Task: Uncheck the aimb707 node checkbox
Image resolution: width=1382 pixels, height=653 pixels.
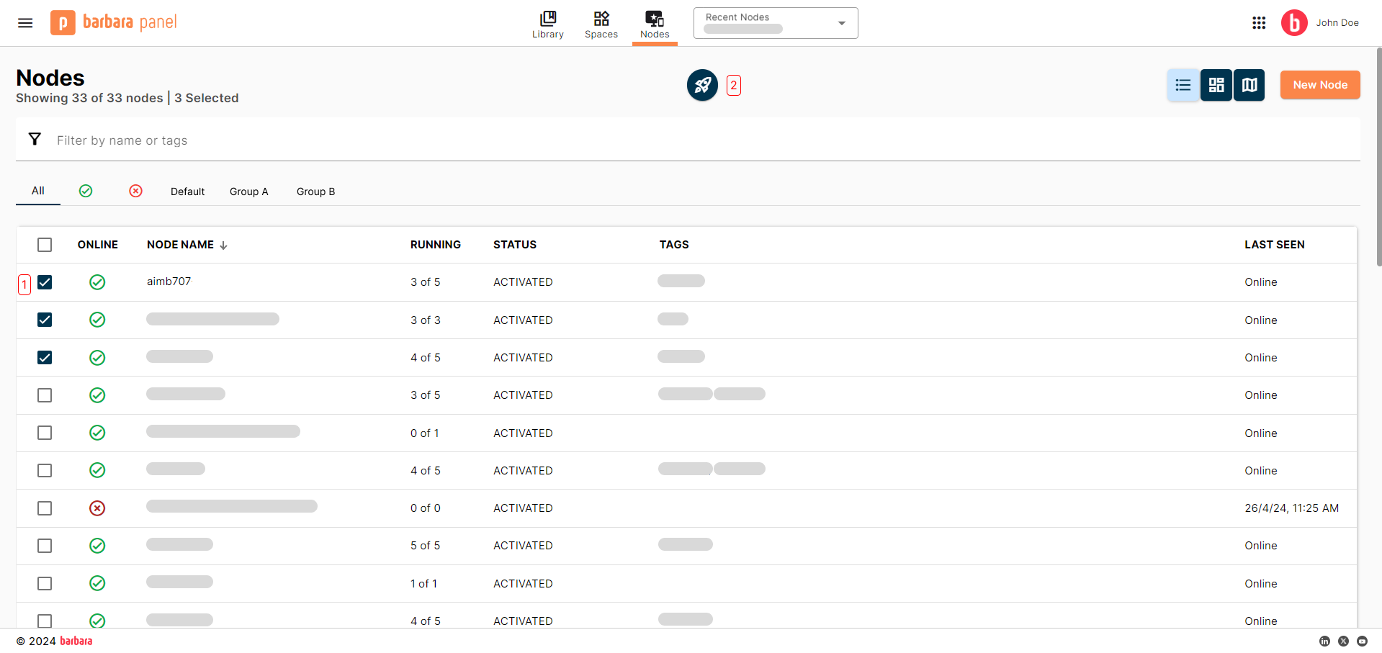Action: (x=44, y=282)
